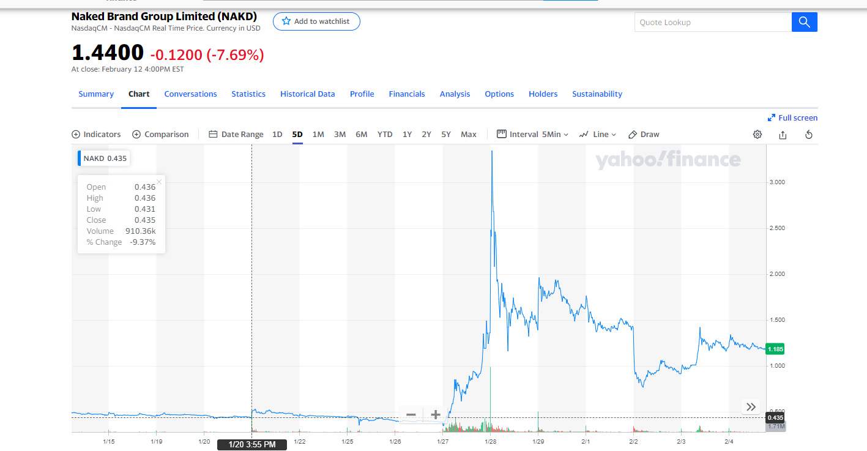Viewport: 867px width, 451px height.
Task: Open the Sustainability tab
Action: pyautogui.click(x=597, y=94)
